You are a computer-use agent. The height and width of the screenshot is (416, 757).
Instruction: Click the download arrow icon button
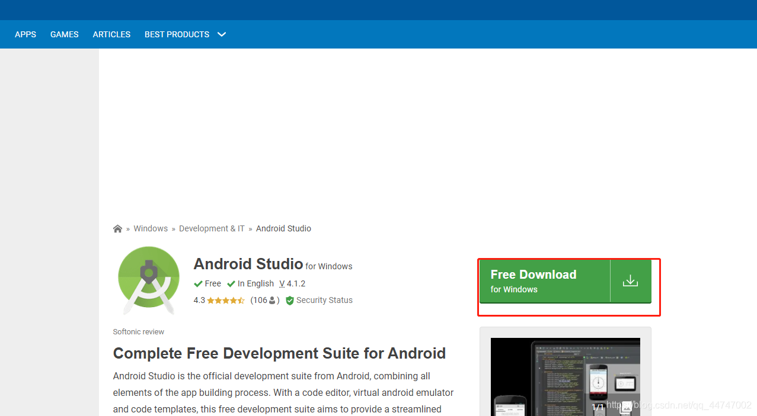click(631, 281)
